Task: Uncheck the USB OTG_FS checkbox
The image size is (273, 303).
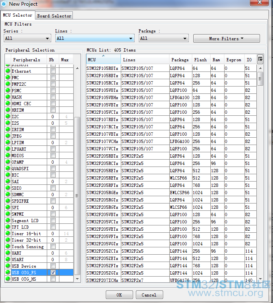Action: pyautogui.click(x=53, y=272)
